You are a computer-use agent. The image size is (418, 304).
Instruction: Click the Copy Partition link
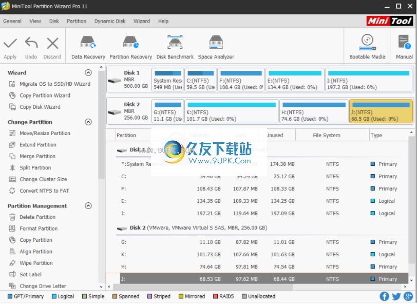(36, 240)
